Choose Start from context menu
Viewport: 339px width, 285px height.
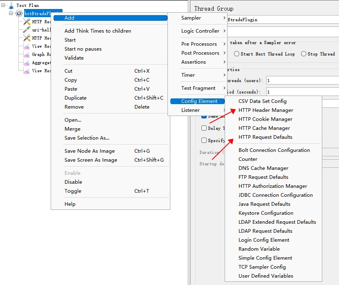click(x=70, y=40)
